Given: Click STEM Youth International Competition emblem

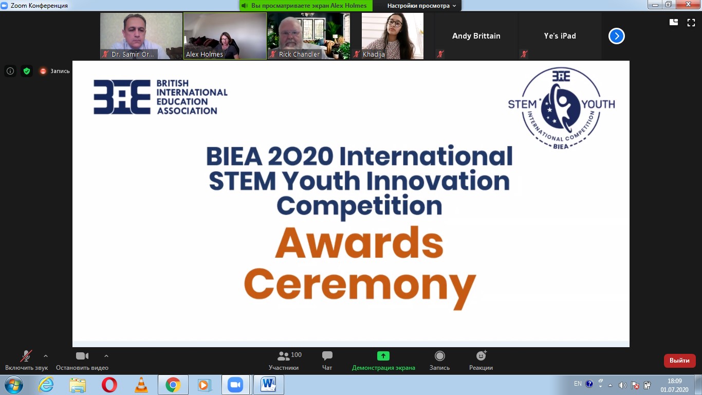Looking at the screenshot, I should point(561,109).
